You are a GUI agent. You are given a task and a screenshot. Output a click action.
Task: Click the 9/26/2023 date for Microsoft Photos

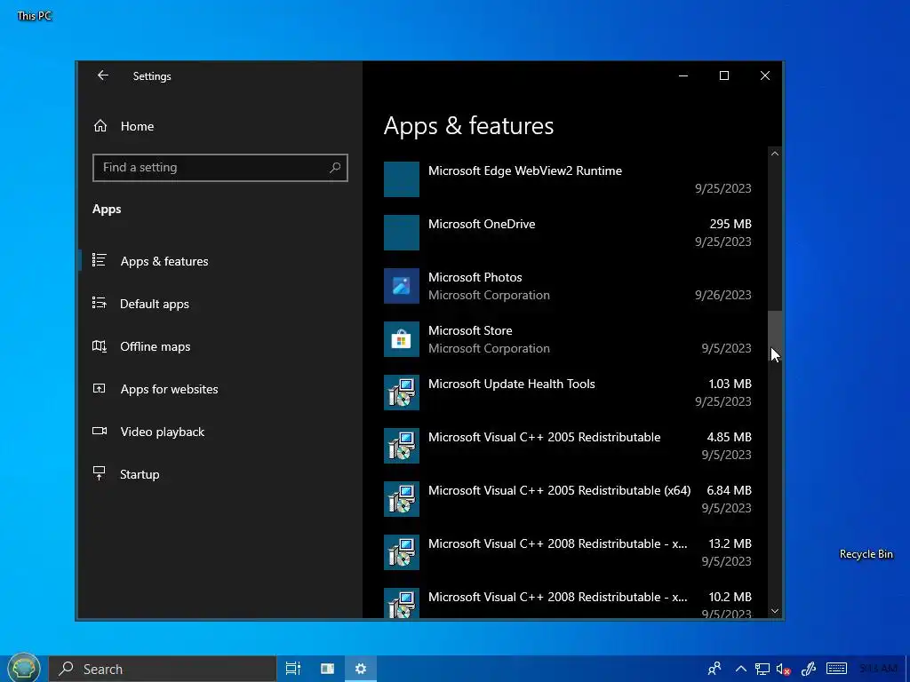pyautogui.click(x=723, y=295)
